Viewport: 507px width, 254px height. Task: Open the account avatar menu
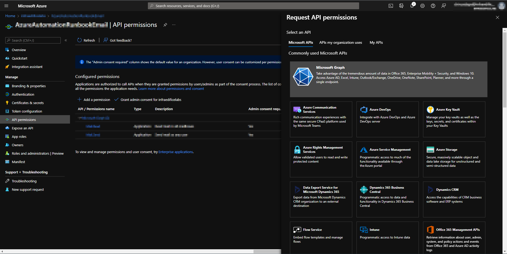(501, 6)
